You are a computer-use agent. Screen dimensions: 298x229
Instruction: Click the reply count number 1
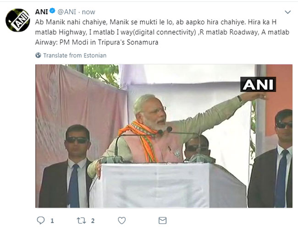pos(52,221)
